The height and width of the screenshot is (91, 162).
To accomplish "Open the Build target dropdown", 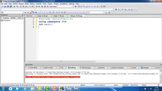I will pos(72,6).
